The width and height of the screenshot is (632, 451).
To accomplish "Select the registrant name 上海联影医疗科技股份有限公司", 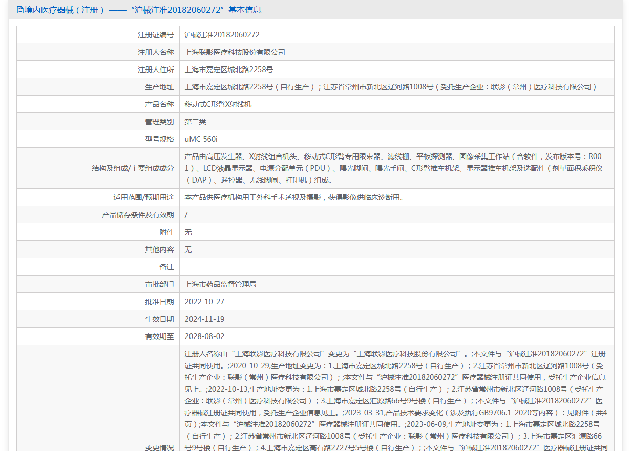I will (235, 52).
